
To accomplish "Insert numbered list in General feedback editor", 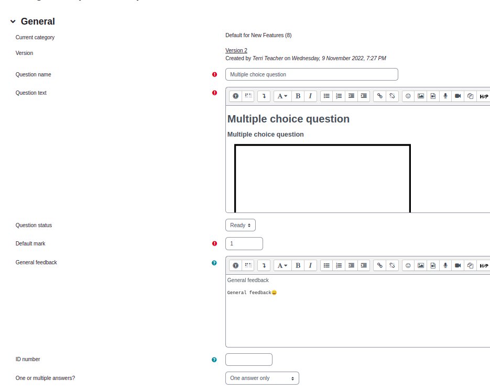I will coord(339,265).
